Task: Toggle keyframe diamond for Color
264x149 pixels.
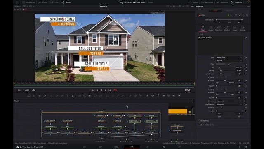Action: [x=246, y=64]
